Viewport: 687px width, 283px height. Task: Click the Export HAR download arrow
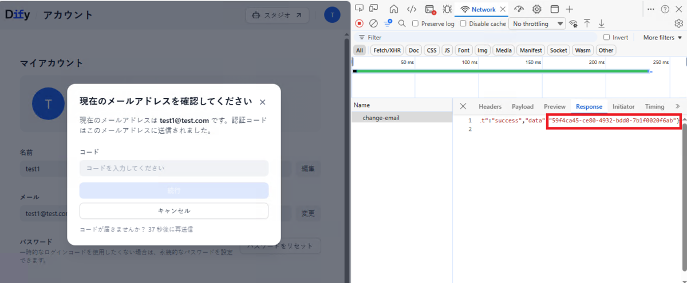pyautogui.click(x=601, y=23)
